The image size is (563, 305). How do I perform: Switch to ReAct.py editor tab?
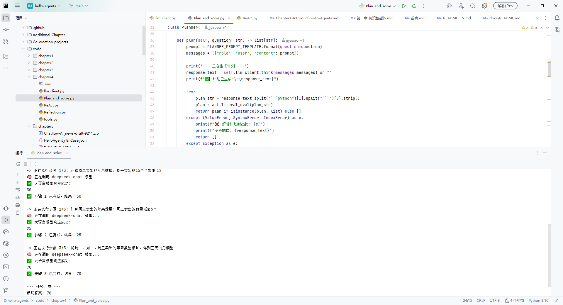247,18
